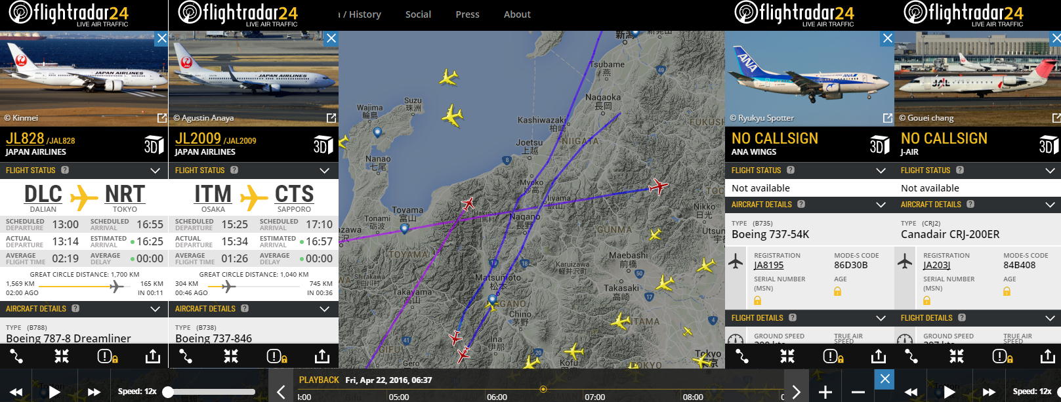
Task: Collapse Flight Status section for JL828
Action: tap(156, 171)
